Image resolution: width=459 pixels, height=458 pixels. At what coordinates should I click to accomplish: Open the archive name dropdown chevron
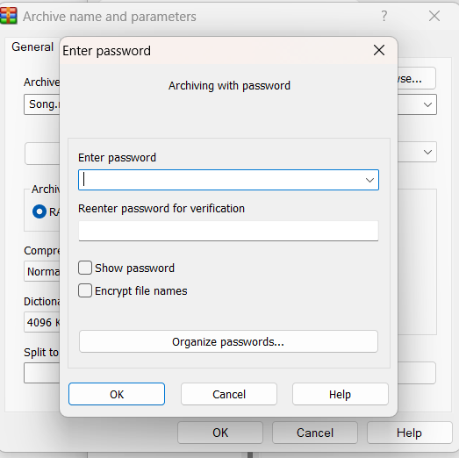pyautogui.click(x=427, y=104)
